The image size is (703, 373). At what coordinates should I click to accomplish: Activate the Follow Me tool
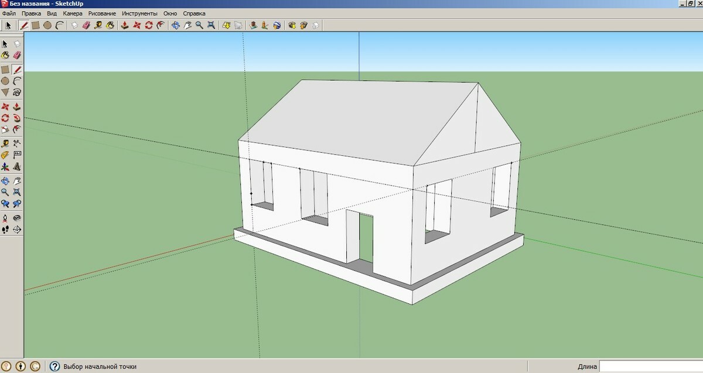[18, 118]
